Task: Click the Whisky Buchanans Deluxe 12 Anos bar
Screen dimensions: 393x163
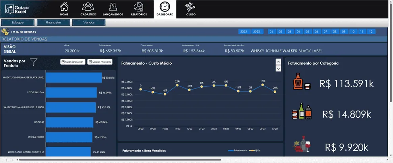Action: [71, 107]
